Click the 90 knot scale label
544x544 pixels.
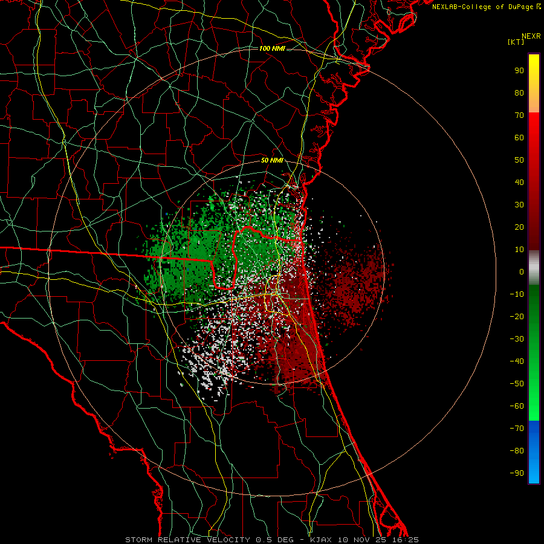pyautogui.click(x=519, y=71)
